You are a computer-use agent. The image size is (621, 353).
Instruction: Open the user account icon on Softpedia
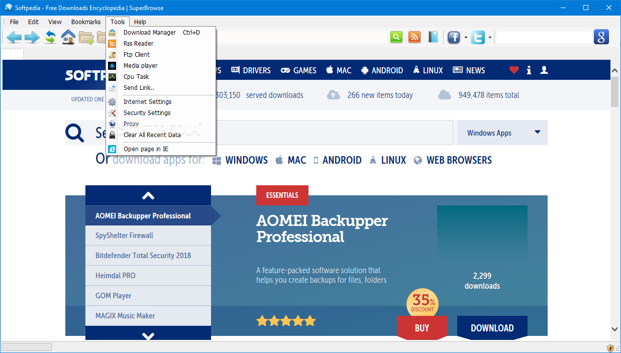tap(544, 70)
